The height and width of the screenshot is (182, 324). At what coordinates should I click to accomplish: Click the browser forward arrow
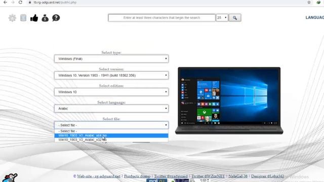[x=13, y=2]
